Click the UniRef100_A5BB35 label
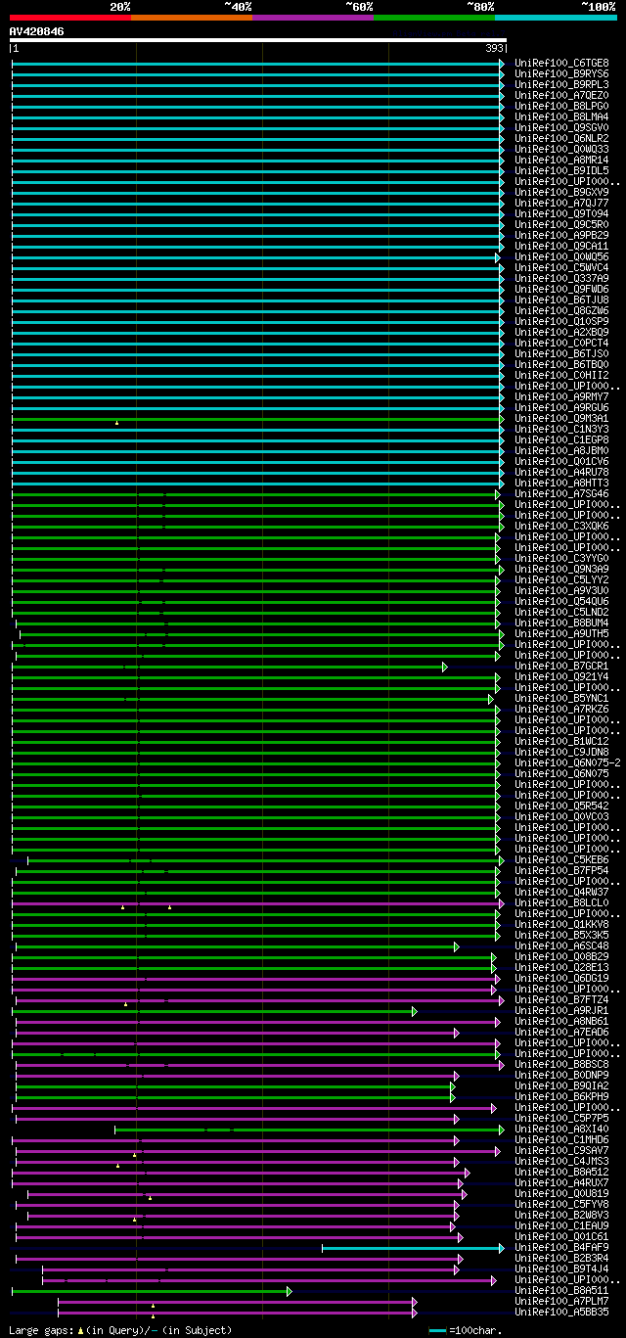626x1338 pixels. [x=561, y=1312]
